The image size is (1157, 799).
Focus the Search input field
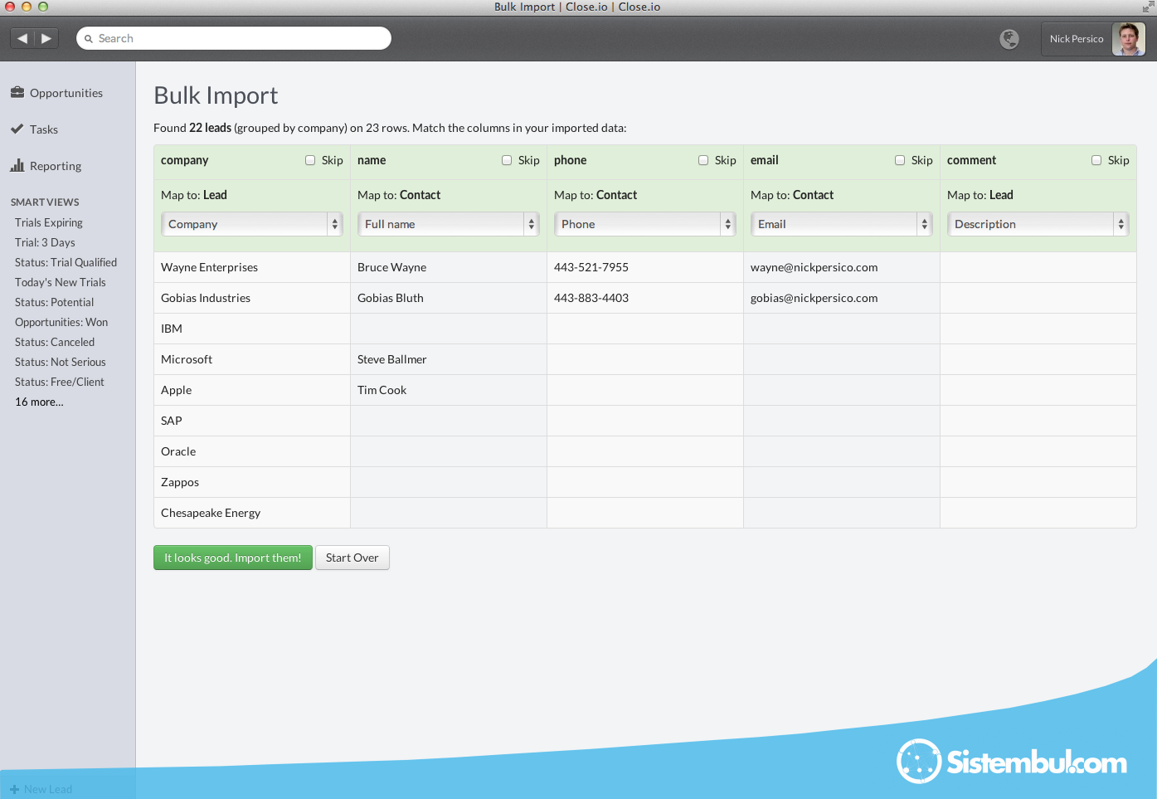(x=234, y=38)
